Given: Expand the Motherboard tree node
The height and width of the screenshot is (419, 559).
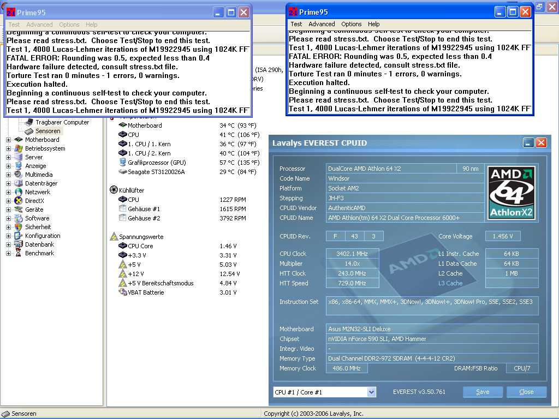Looking at the screenshot, I should point(9,140).
